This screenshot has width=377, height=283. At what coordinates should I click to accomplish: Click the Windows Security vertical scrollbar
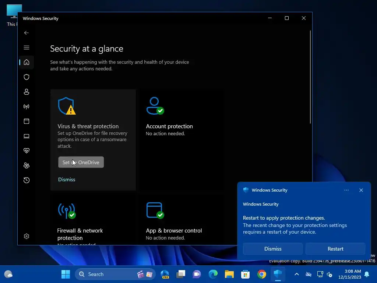coord(310,77)
